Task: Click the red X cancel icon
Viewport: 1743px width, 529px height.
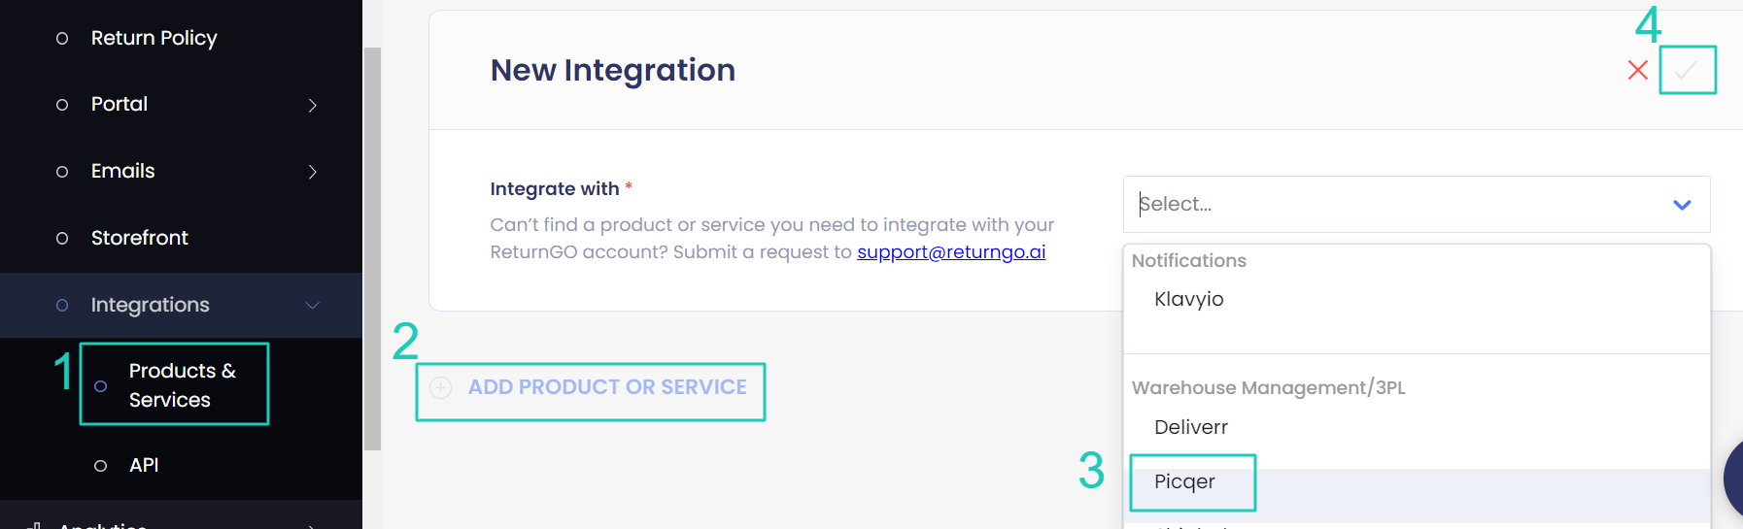Action: 1637,70
